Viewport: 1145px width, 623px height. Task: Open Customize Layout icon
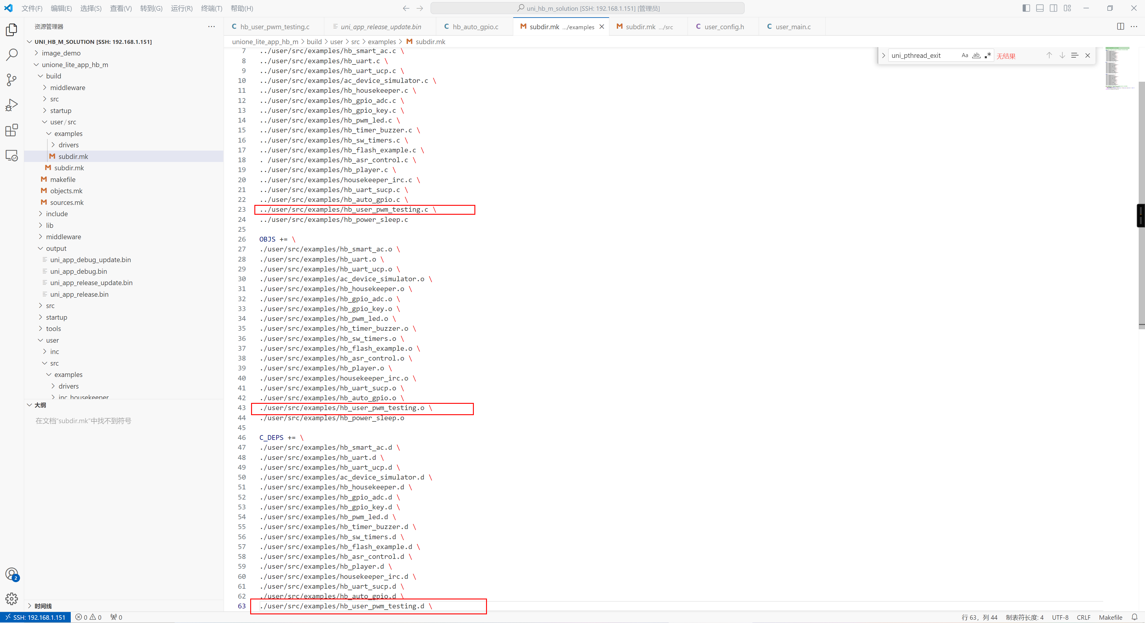coord(1067,8)
